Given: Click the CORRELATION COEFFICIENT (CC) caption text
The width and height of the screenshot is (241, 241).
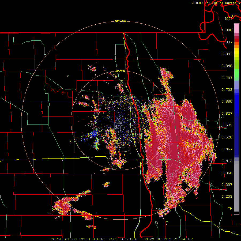Looking at the screenshot, I should [84, 239].
